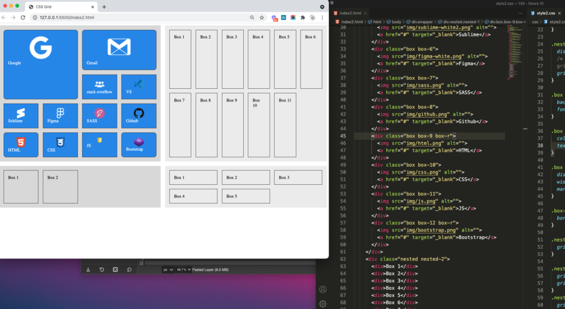Click the colorful circle extension icon
This screenshot has height=309, width=565.
(294, 17)
